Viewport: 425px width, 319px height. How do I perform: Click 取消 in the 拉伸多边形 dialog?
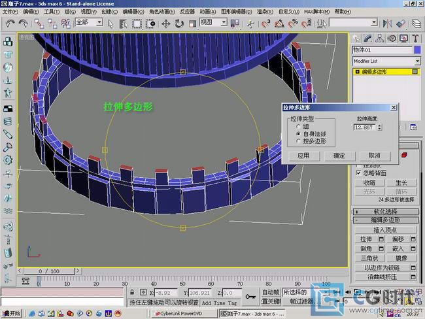pos(375,156)
